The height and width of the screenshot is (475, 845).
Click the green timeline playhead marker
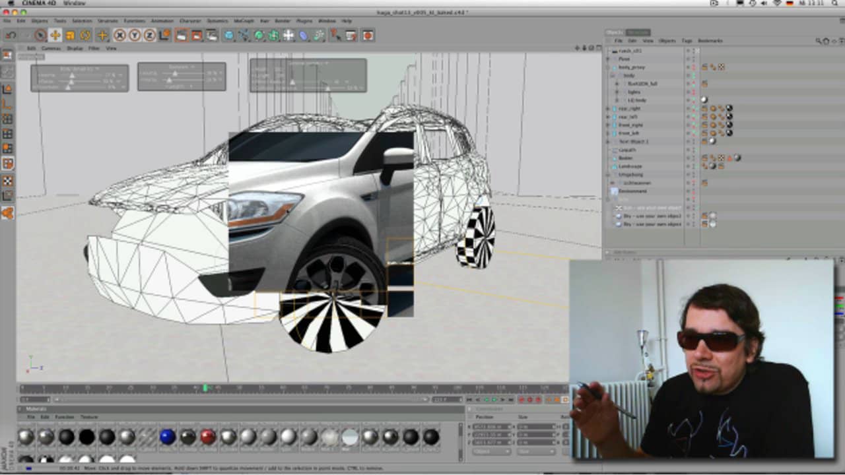205,388
